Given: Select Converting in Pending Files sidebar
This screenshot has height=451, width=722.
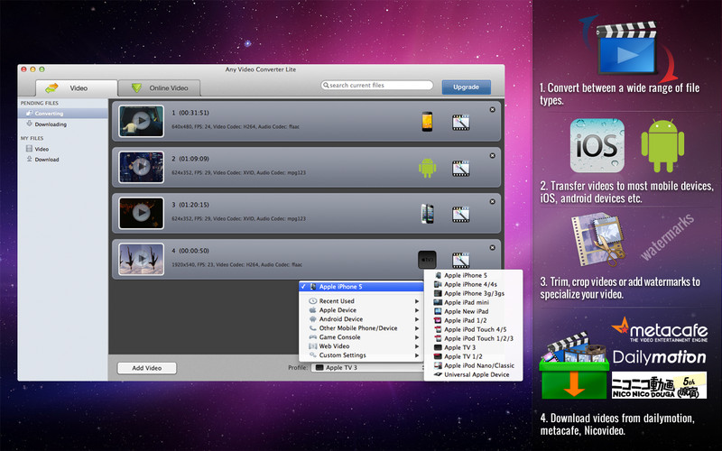Looking at the screenshot, I should [x=62, y=114].
